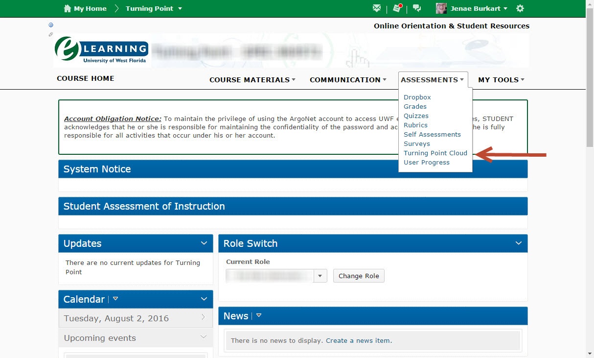
Task: Click the page scrollbar up arrow
Action: pos(590,4)
